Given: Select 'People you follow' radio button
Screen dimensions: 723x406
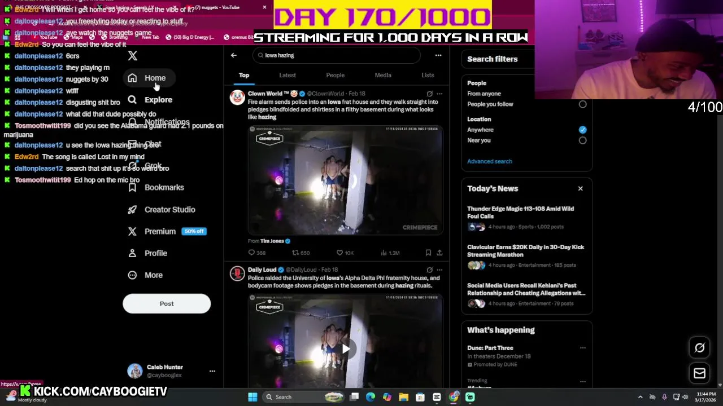Looking at the screenshot, I should 582,104.
